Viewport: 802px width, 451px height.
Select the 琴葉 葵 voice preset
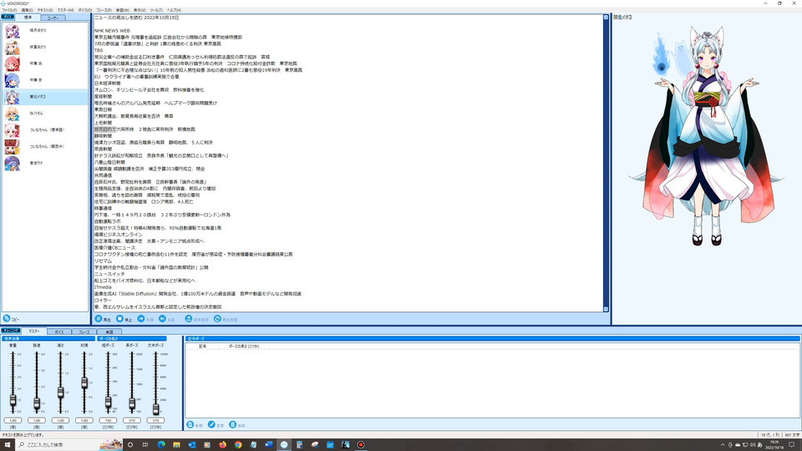point(45,80)
